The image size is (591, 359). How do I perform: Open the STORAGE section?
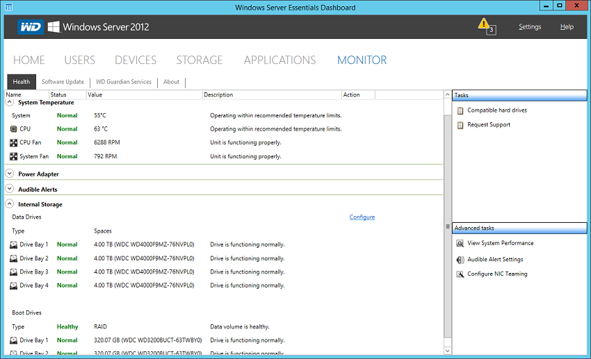[x=200, y=60]
